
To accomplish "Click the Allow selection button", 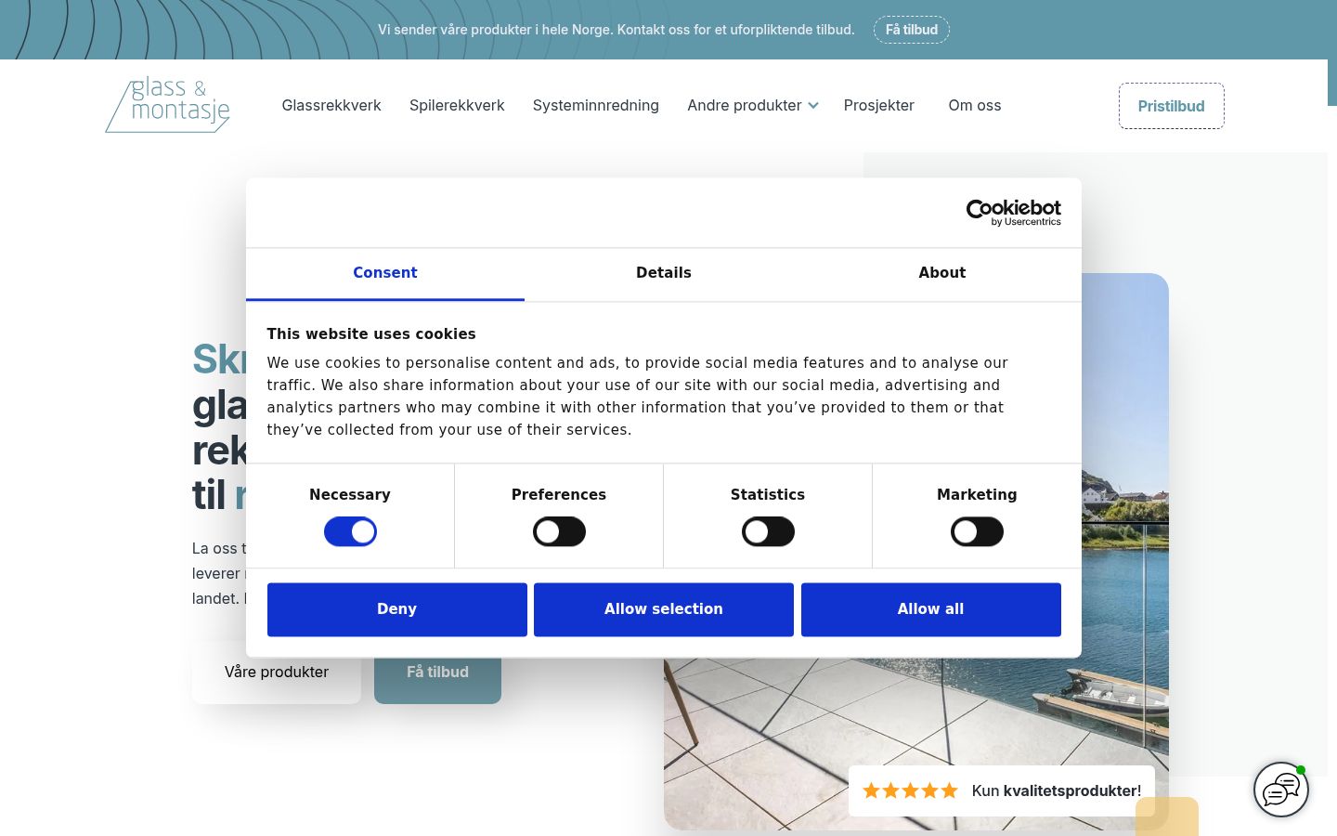I will tap(664, 609).
